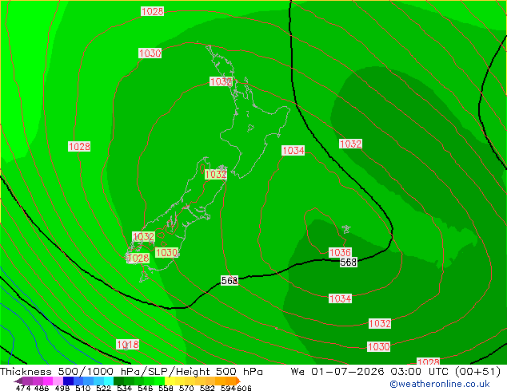507x391 pixels.
Task: Open the weatheronline.co.uk copyright link
Action: (x=440, y=384)
